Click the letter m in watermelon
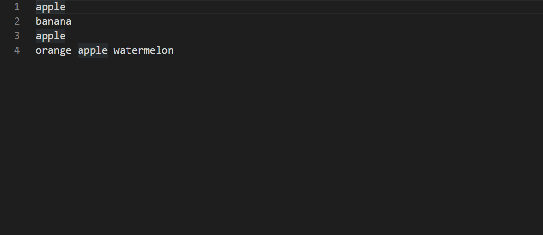This screenshot has width=543, height=235. [x=146, y=50]
